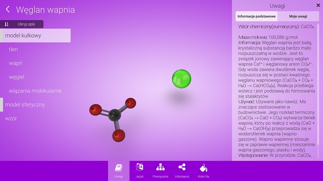Click the green calcium atom sphere
Image resolution: width=323 pixels, height=181 pixels.
click(181, 78)
